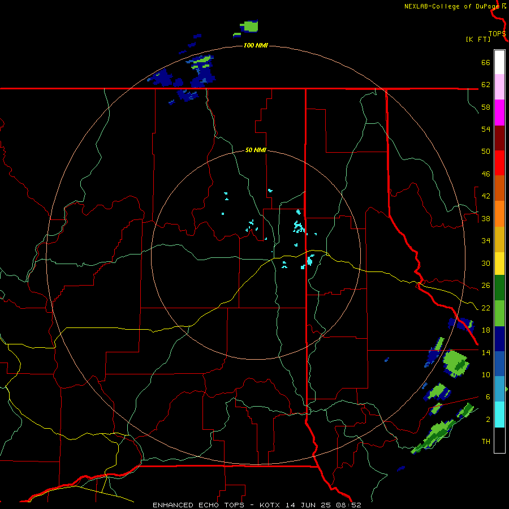Click the legend value 26
This screenshot has height=509, width=509.
pos(486,286)
